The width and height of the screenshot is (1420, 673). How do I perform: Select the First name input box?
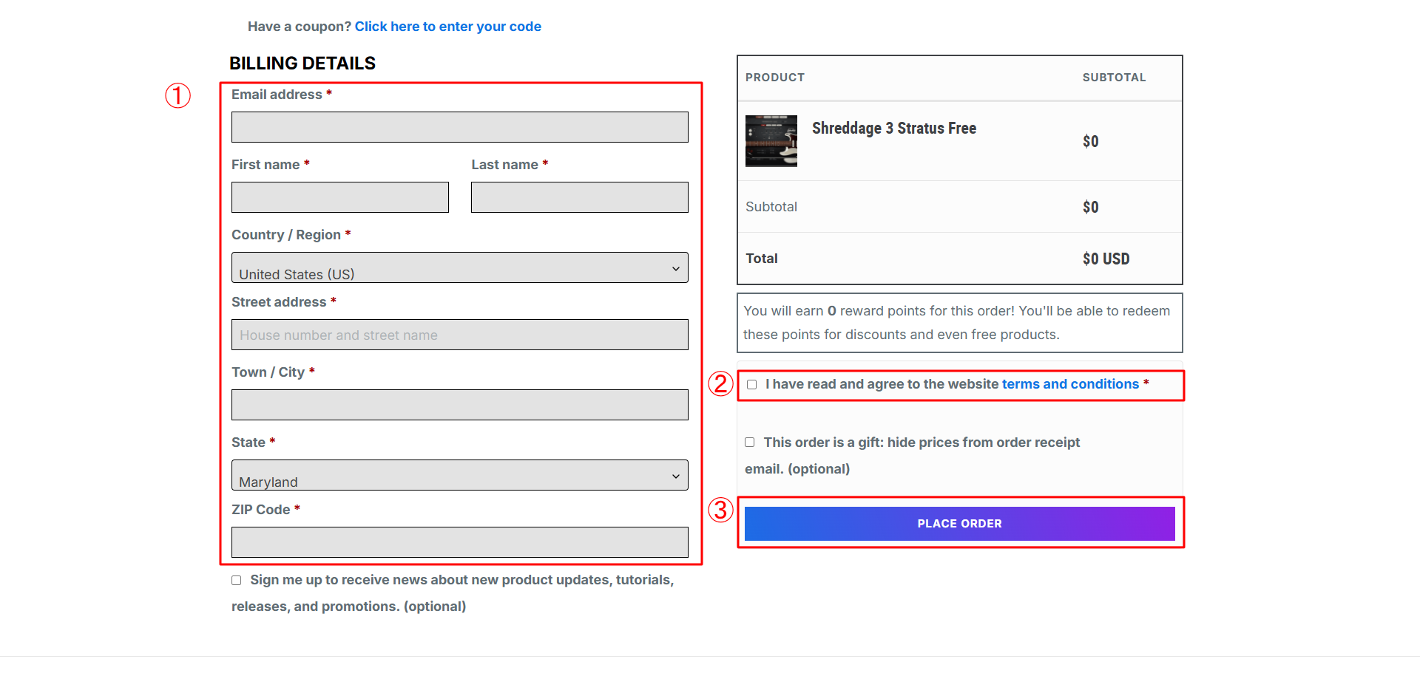[340, 197]
